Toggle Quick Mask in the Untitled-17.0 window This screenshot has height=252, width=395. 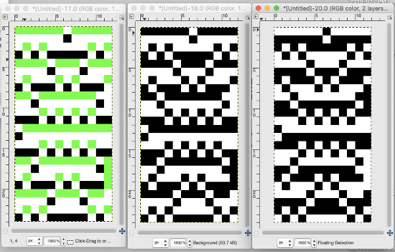pyautogui.click(x=5, y=231)
